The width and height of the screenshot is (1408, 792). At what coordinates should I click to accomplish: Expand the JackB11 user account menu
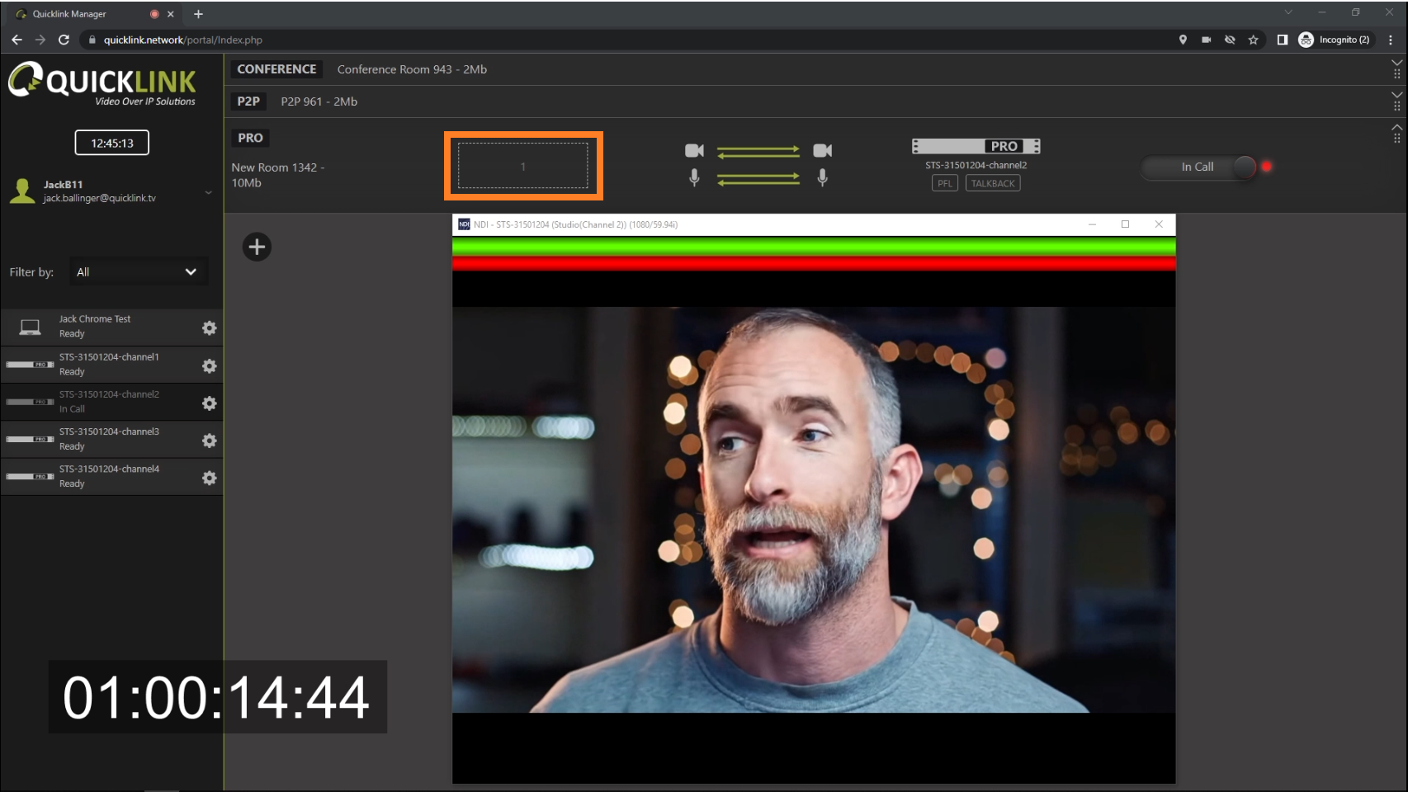click(x=208, y=192)
